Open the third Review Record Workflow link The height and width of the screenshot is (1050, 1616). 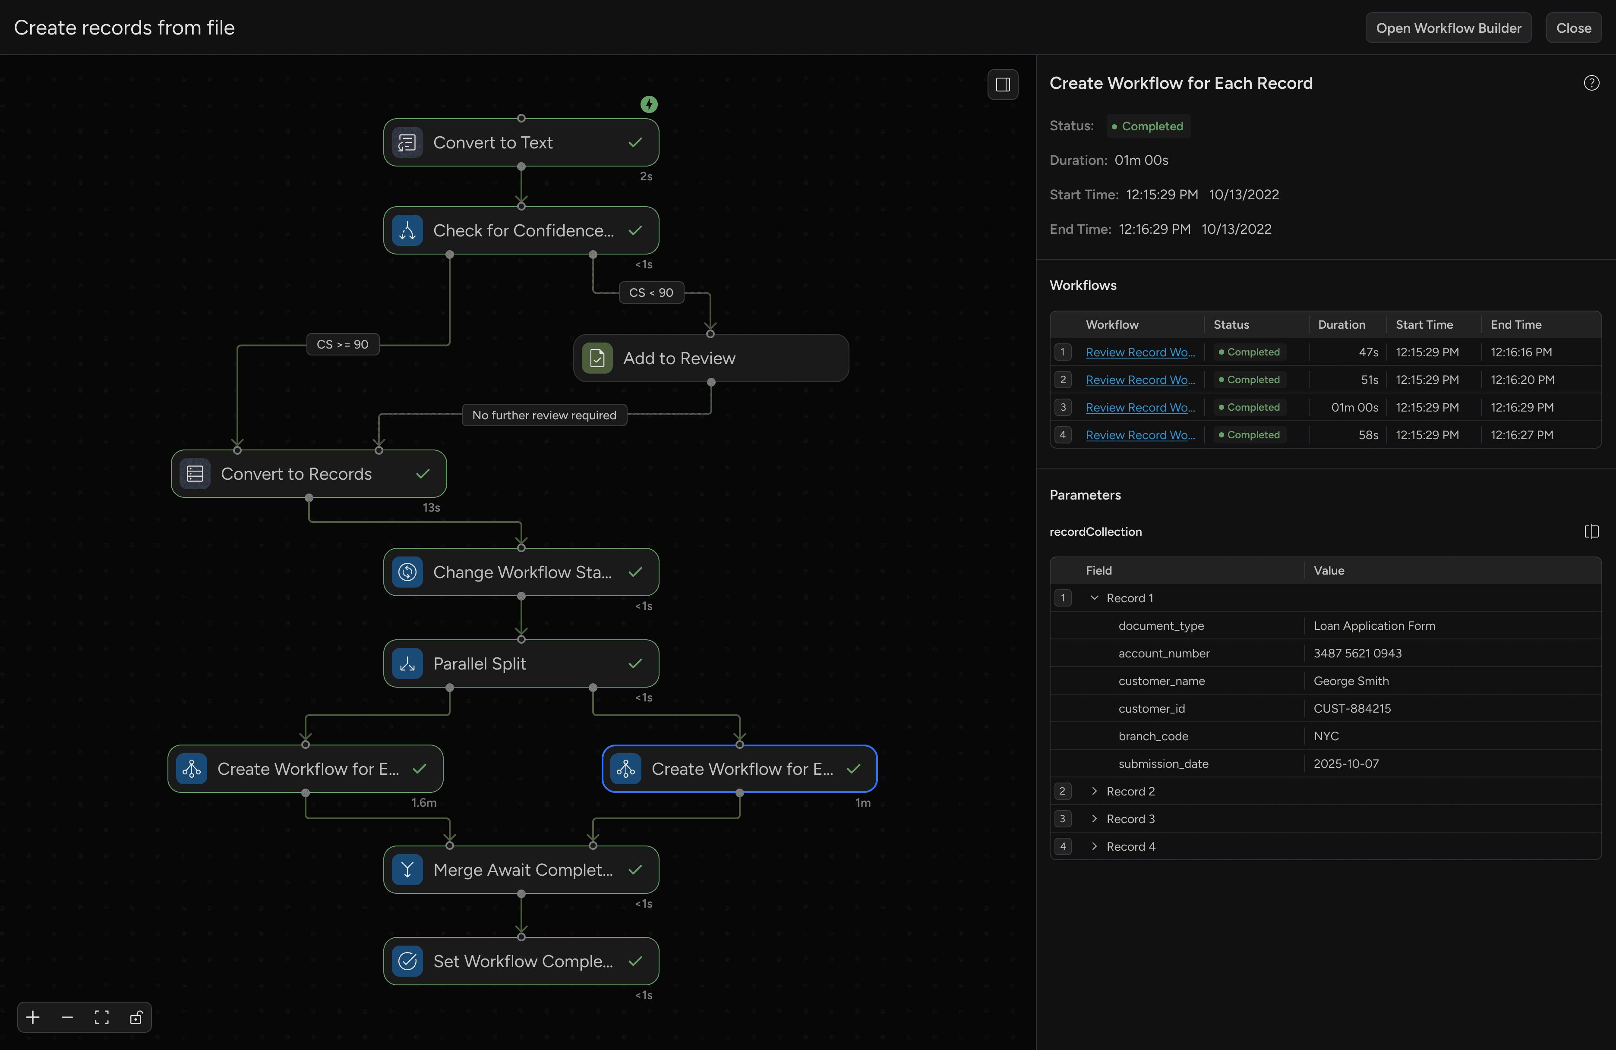[x=1140, y=407]
